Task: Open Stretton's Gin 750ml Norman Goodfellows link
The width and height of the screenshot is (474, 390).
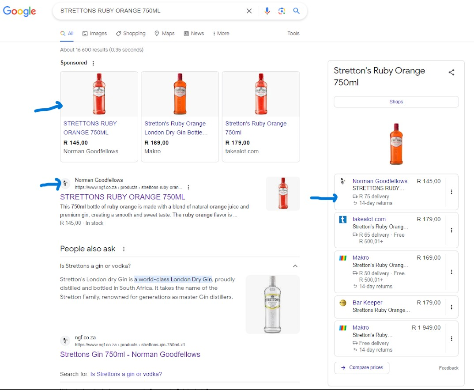Action: (x=130, y=354)
